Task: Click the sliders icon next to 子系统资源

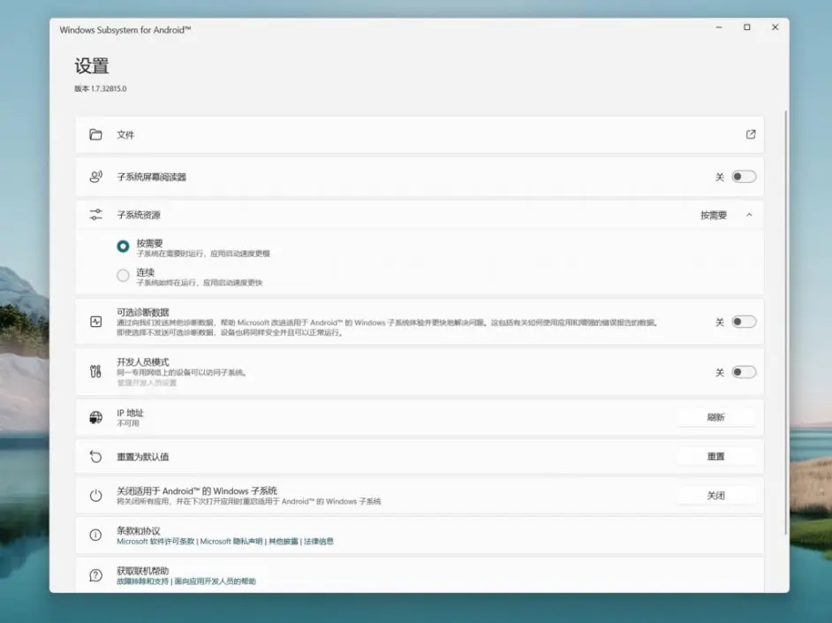Action: tap(97, 214)
